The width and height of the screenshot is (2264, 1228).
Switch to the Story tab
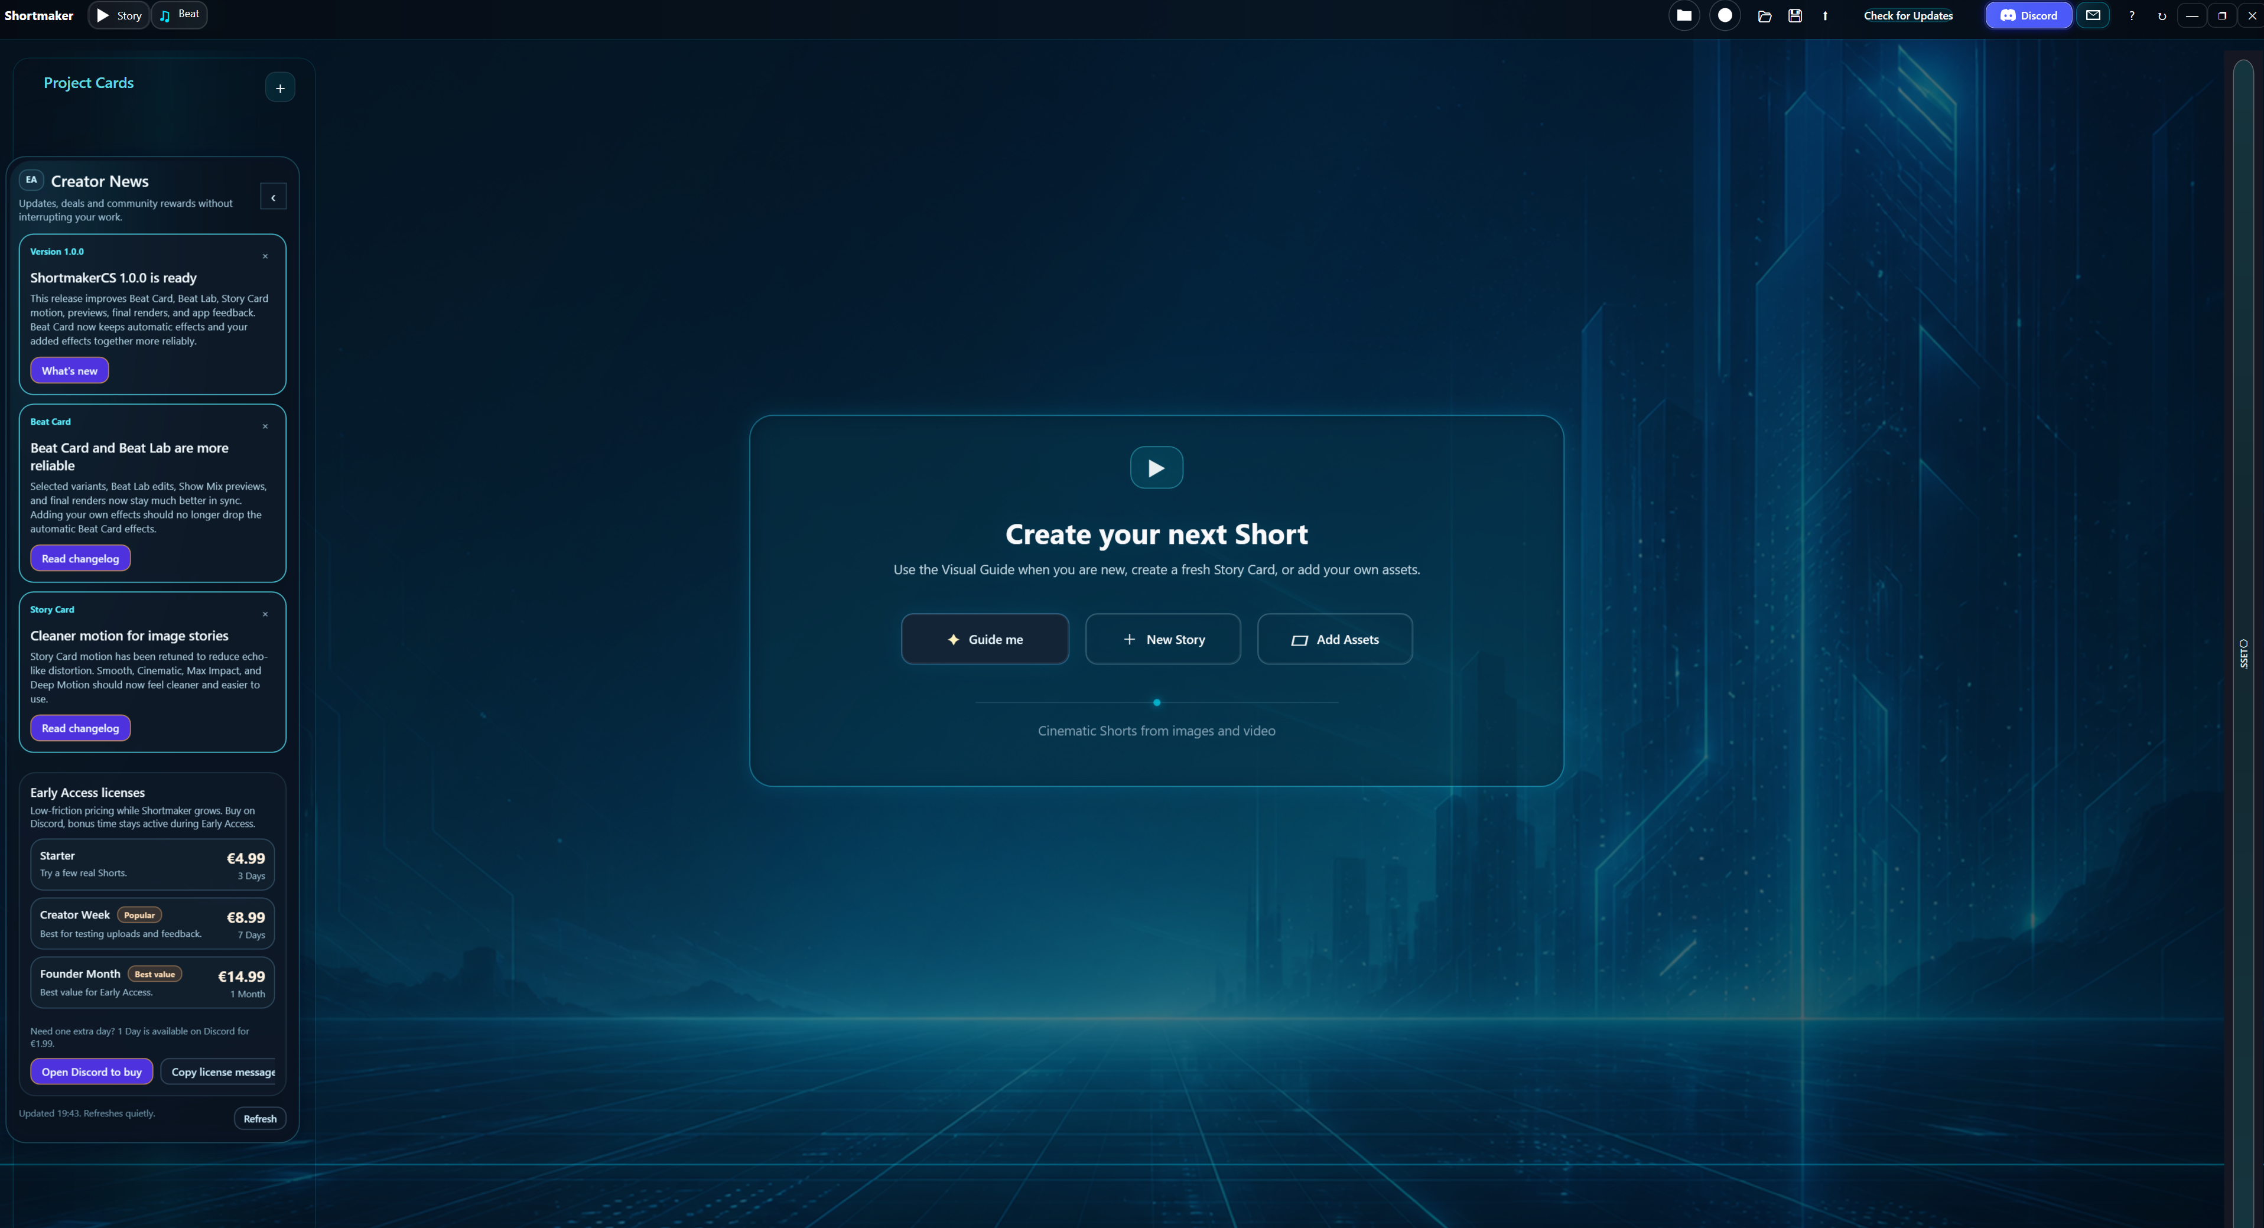point(119,16)
